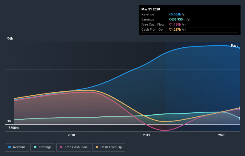Click the Revenue row label in tooltip
This screenshot has width=245, height=156.
[x=148, y=14]
